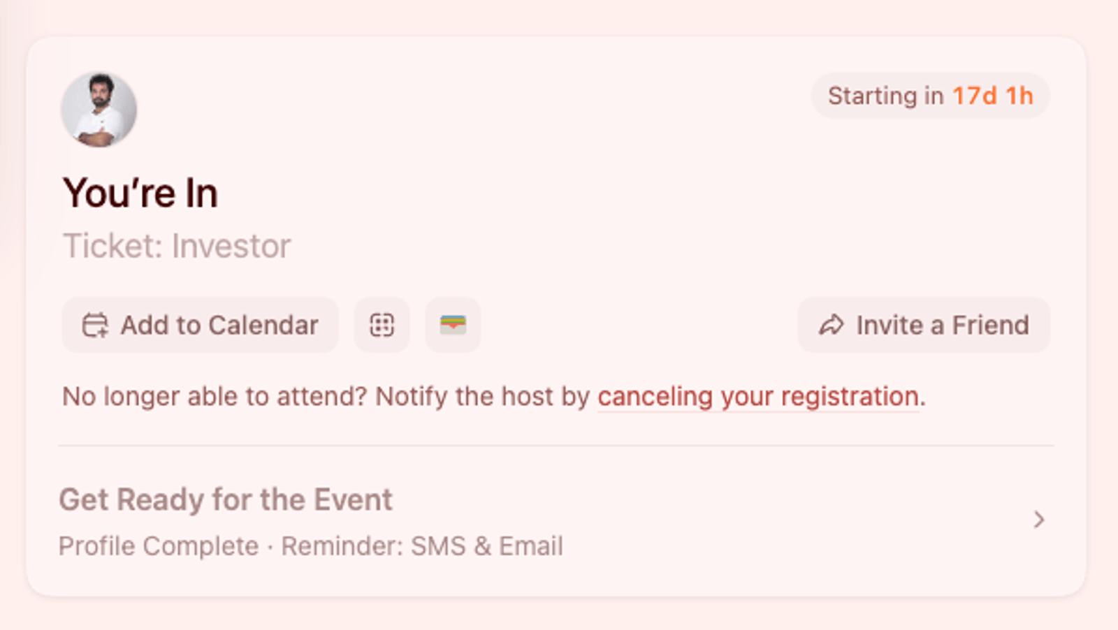Click the You're In heading
The height and width of the screenshot is (630, 1118).
pyautogui.click(x=140, y=193)
